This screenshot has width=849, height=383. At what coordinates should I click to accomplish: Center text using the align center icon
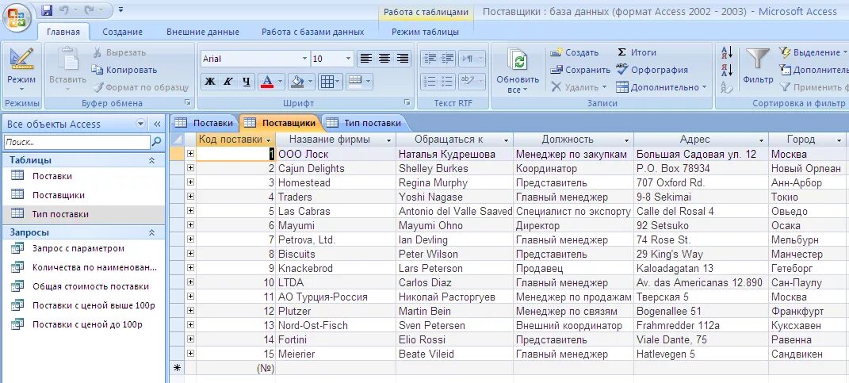pyautogui.click(x=384, y=59)
